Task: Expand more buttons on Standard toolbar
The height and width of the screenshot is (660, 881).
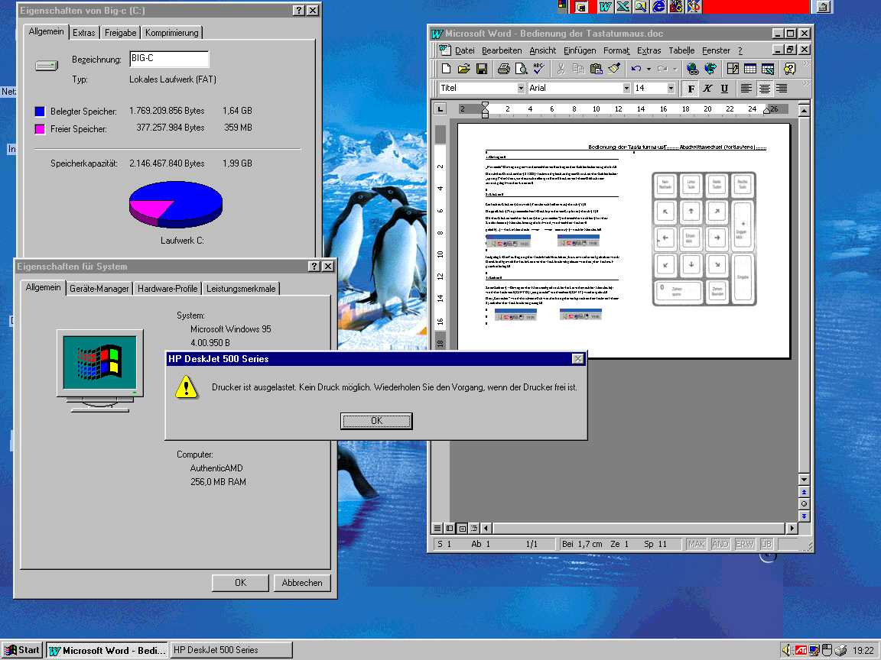Action: click(x=806, y=64)
